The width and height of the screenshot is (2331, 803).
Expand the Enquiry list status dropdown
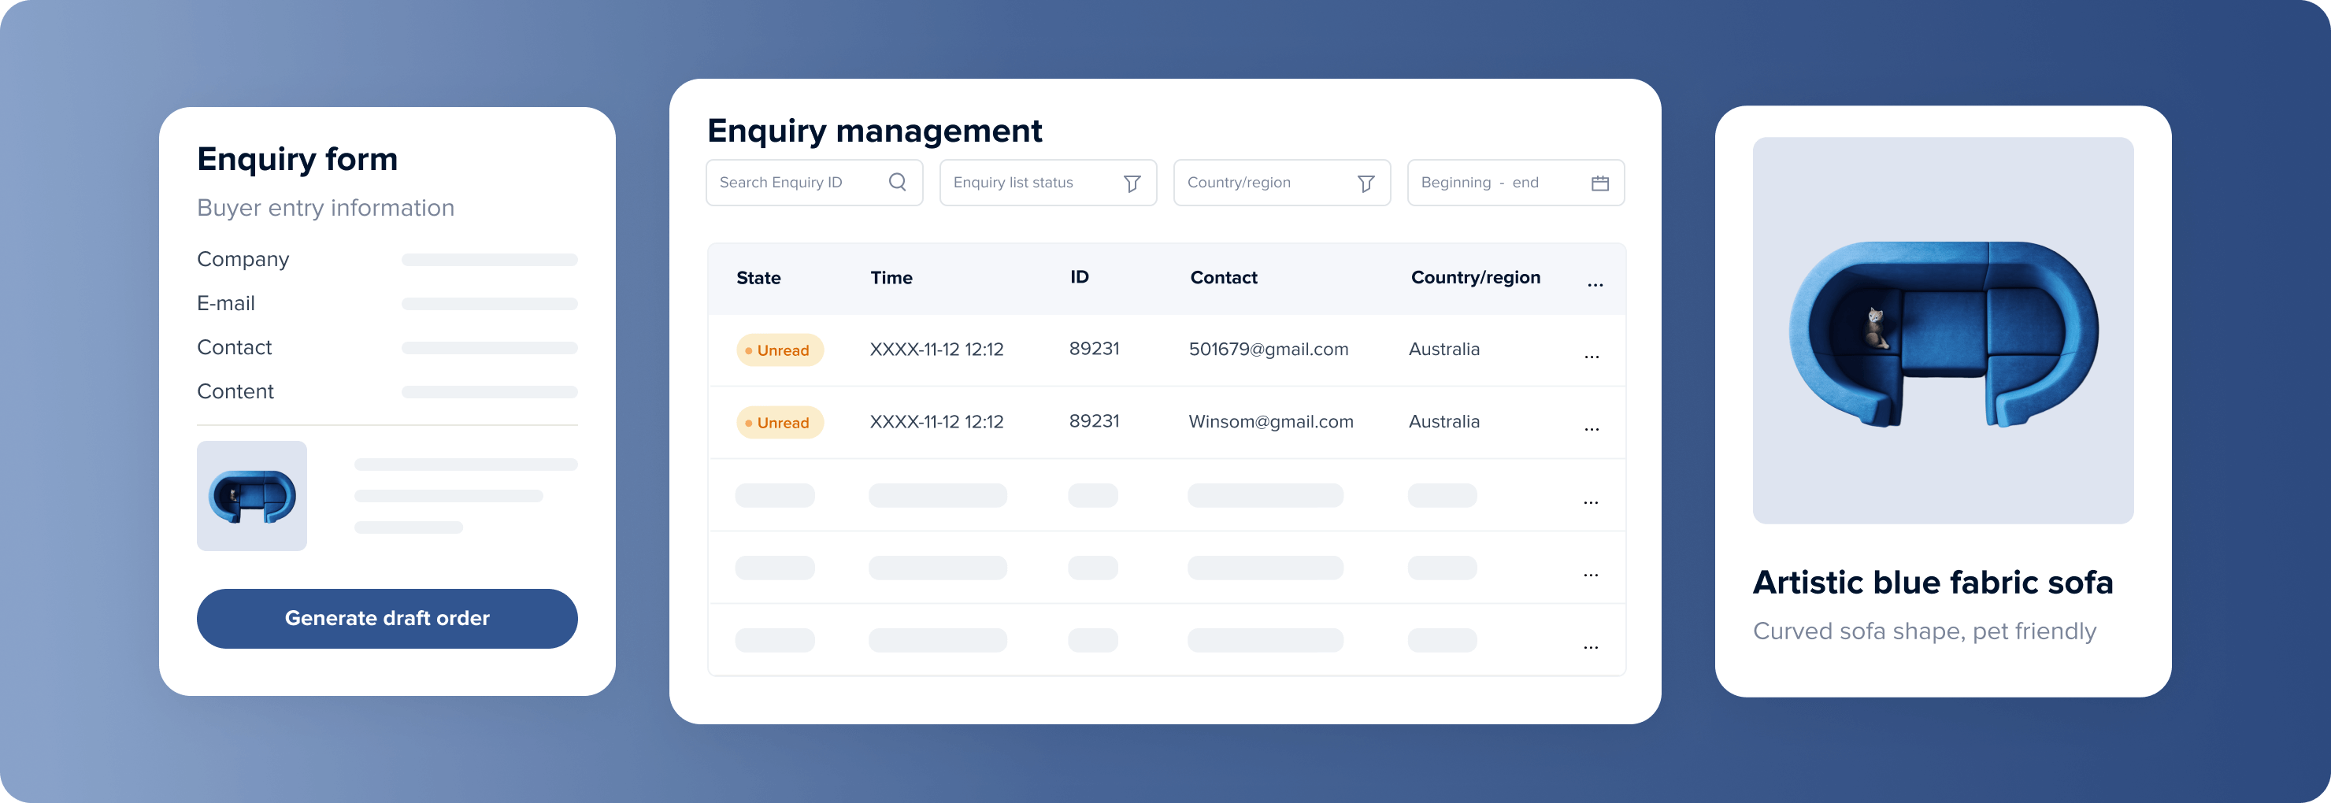1047,183
